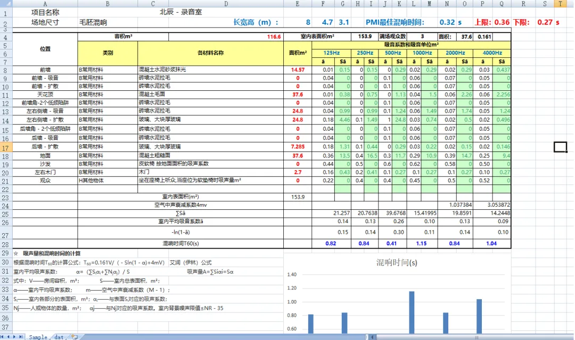Screen dimensions: 575x340
Task: Select '混凝土毛面' material cell
Action: tap(210, 95)
